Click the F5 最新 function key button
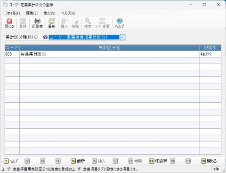This screenshot has height=173, width=226. click(x=78, y=161)
